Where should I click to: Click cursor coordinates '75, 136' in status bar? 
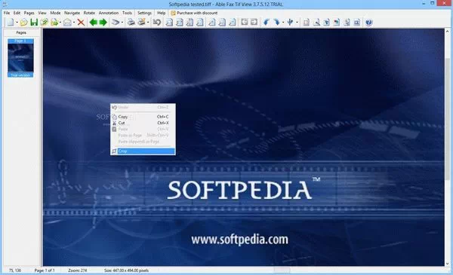(x=15, y=270)
